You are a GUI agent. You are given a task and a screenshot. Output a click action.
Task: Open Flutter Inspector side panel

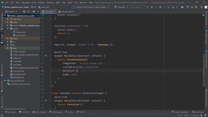(x=206, y=37)
